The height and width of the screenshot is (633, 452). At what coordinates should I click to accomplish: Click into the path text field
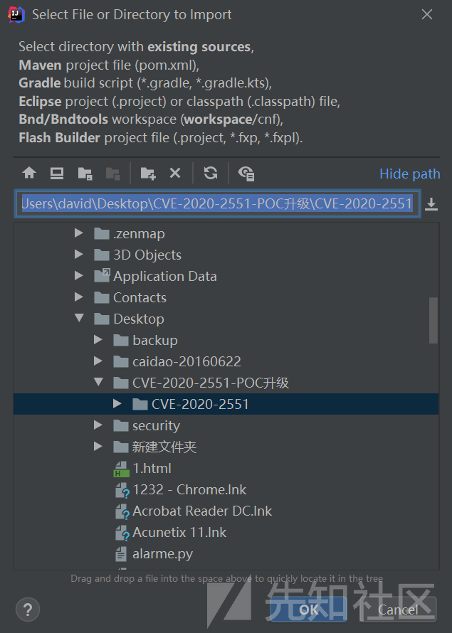[x=217, y=203]
